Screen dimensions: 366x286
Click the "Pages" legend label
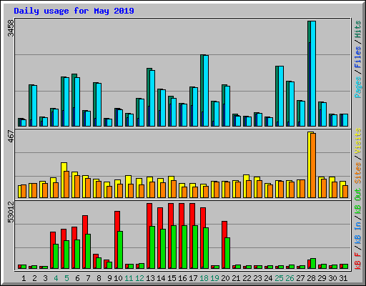click(357, 87)
